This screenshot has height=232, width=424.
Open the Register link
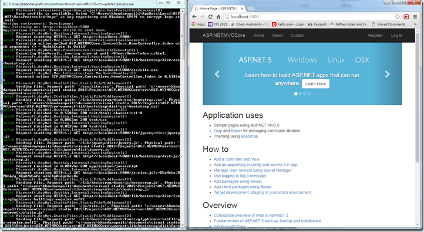tap(375, 35)
